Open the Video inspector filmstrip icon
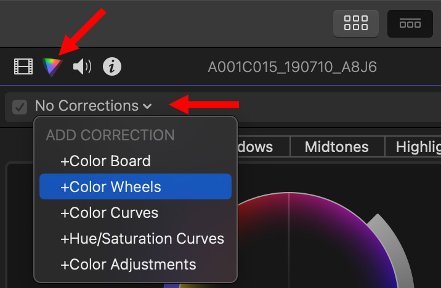Screen dimensions: 441x288 (x=23, y=66)
